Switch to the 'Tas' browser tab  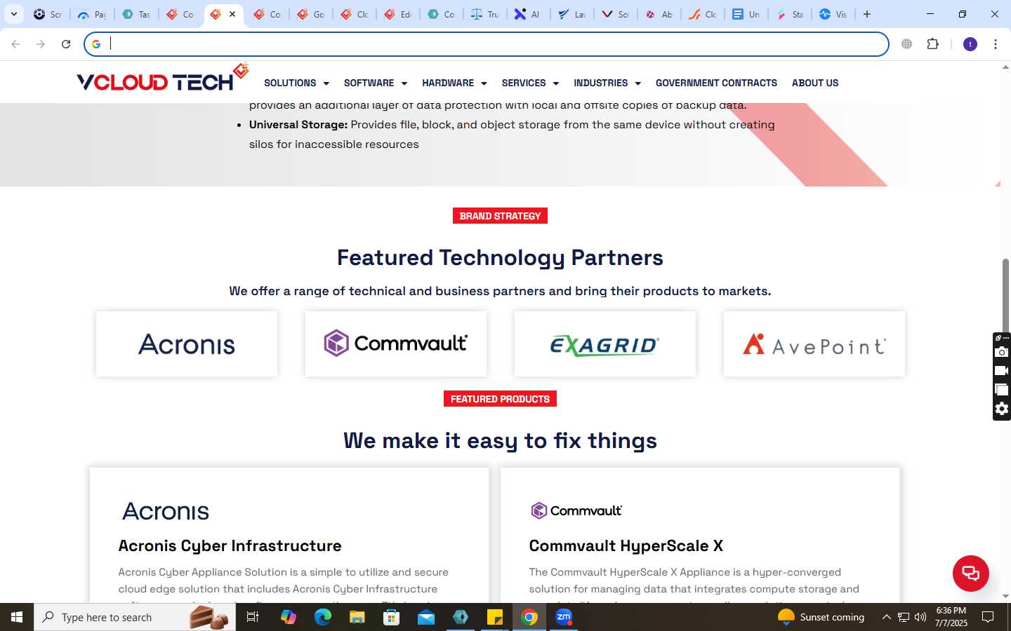tap(136, 14)
